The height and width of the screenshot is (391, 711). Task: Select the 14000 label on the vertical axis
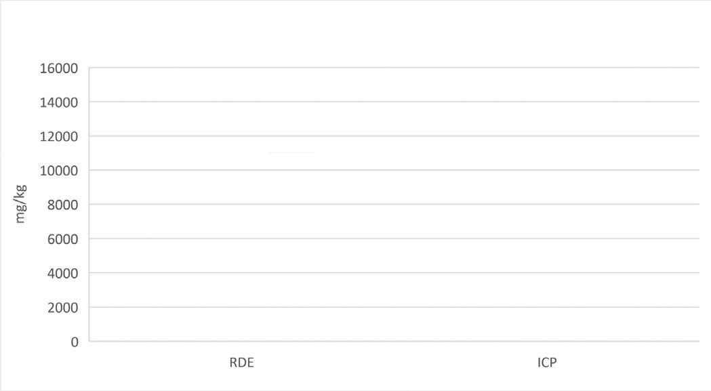pos(60,102)
